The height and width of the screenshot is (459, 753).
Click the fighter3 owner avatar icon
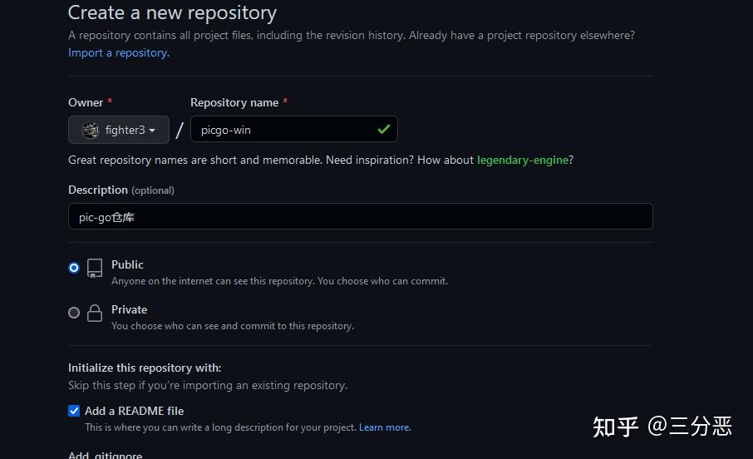click(x=91, y=130)
